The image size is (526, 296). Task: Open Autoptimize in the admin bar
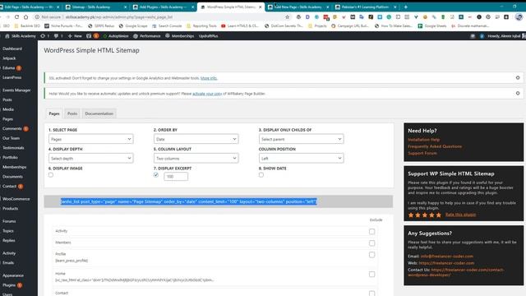pyautogui.click(x=116, y=36)
